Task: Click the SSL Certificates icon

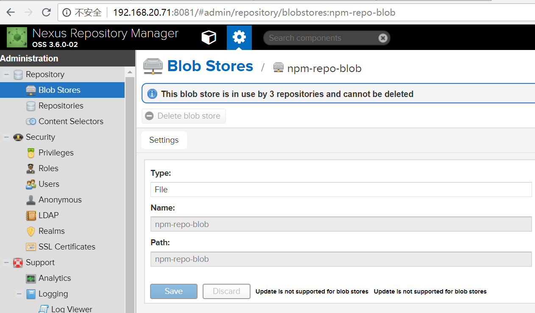Action: (31, 247)
